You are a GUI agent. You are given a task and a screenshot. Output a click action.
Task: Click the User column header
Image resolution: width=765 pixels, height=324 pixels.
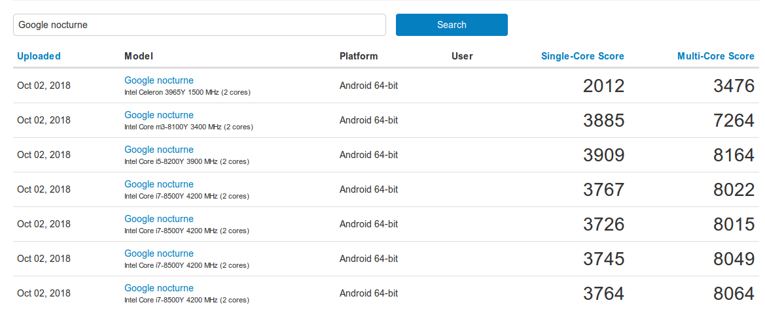click(462, 56)
